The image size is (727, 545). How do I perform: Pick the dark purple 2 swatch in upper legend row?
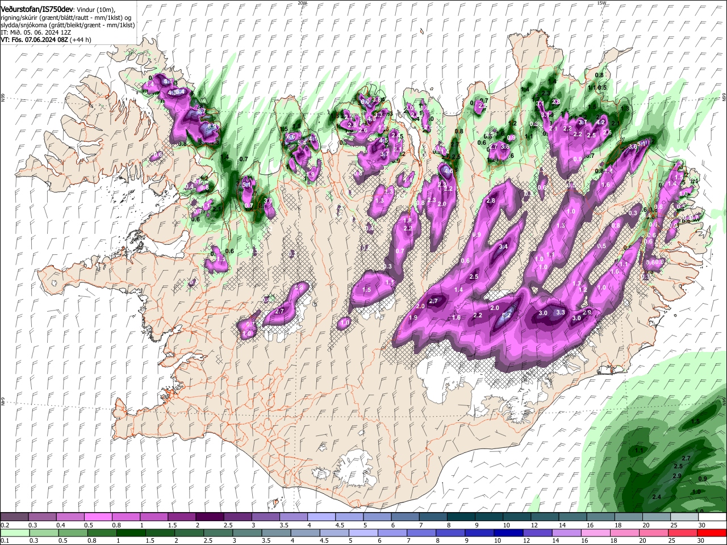click(x=210, y=517)
